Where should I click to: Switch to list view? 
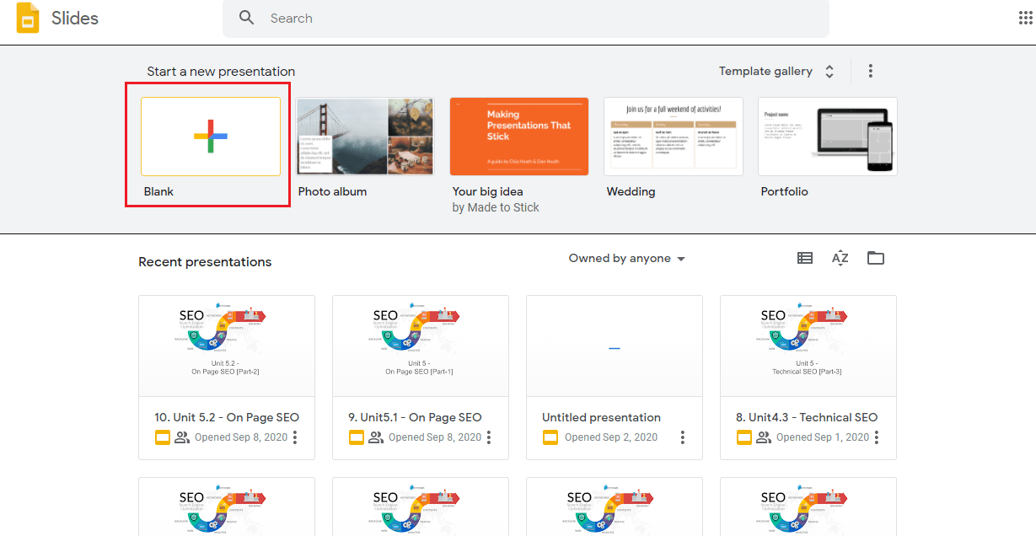[805, 259]
